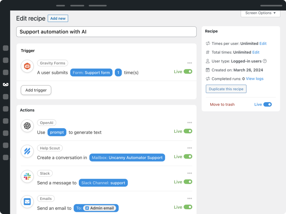Click the Add trigger button
Screen dimensions: 286x214
36,90
